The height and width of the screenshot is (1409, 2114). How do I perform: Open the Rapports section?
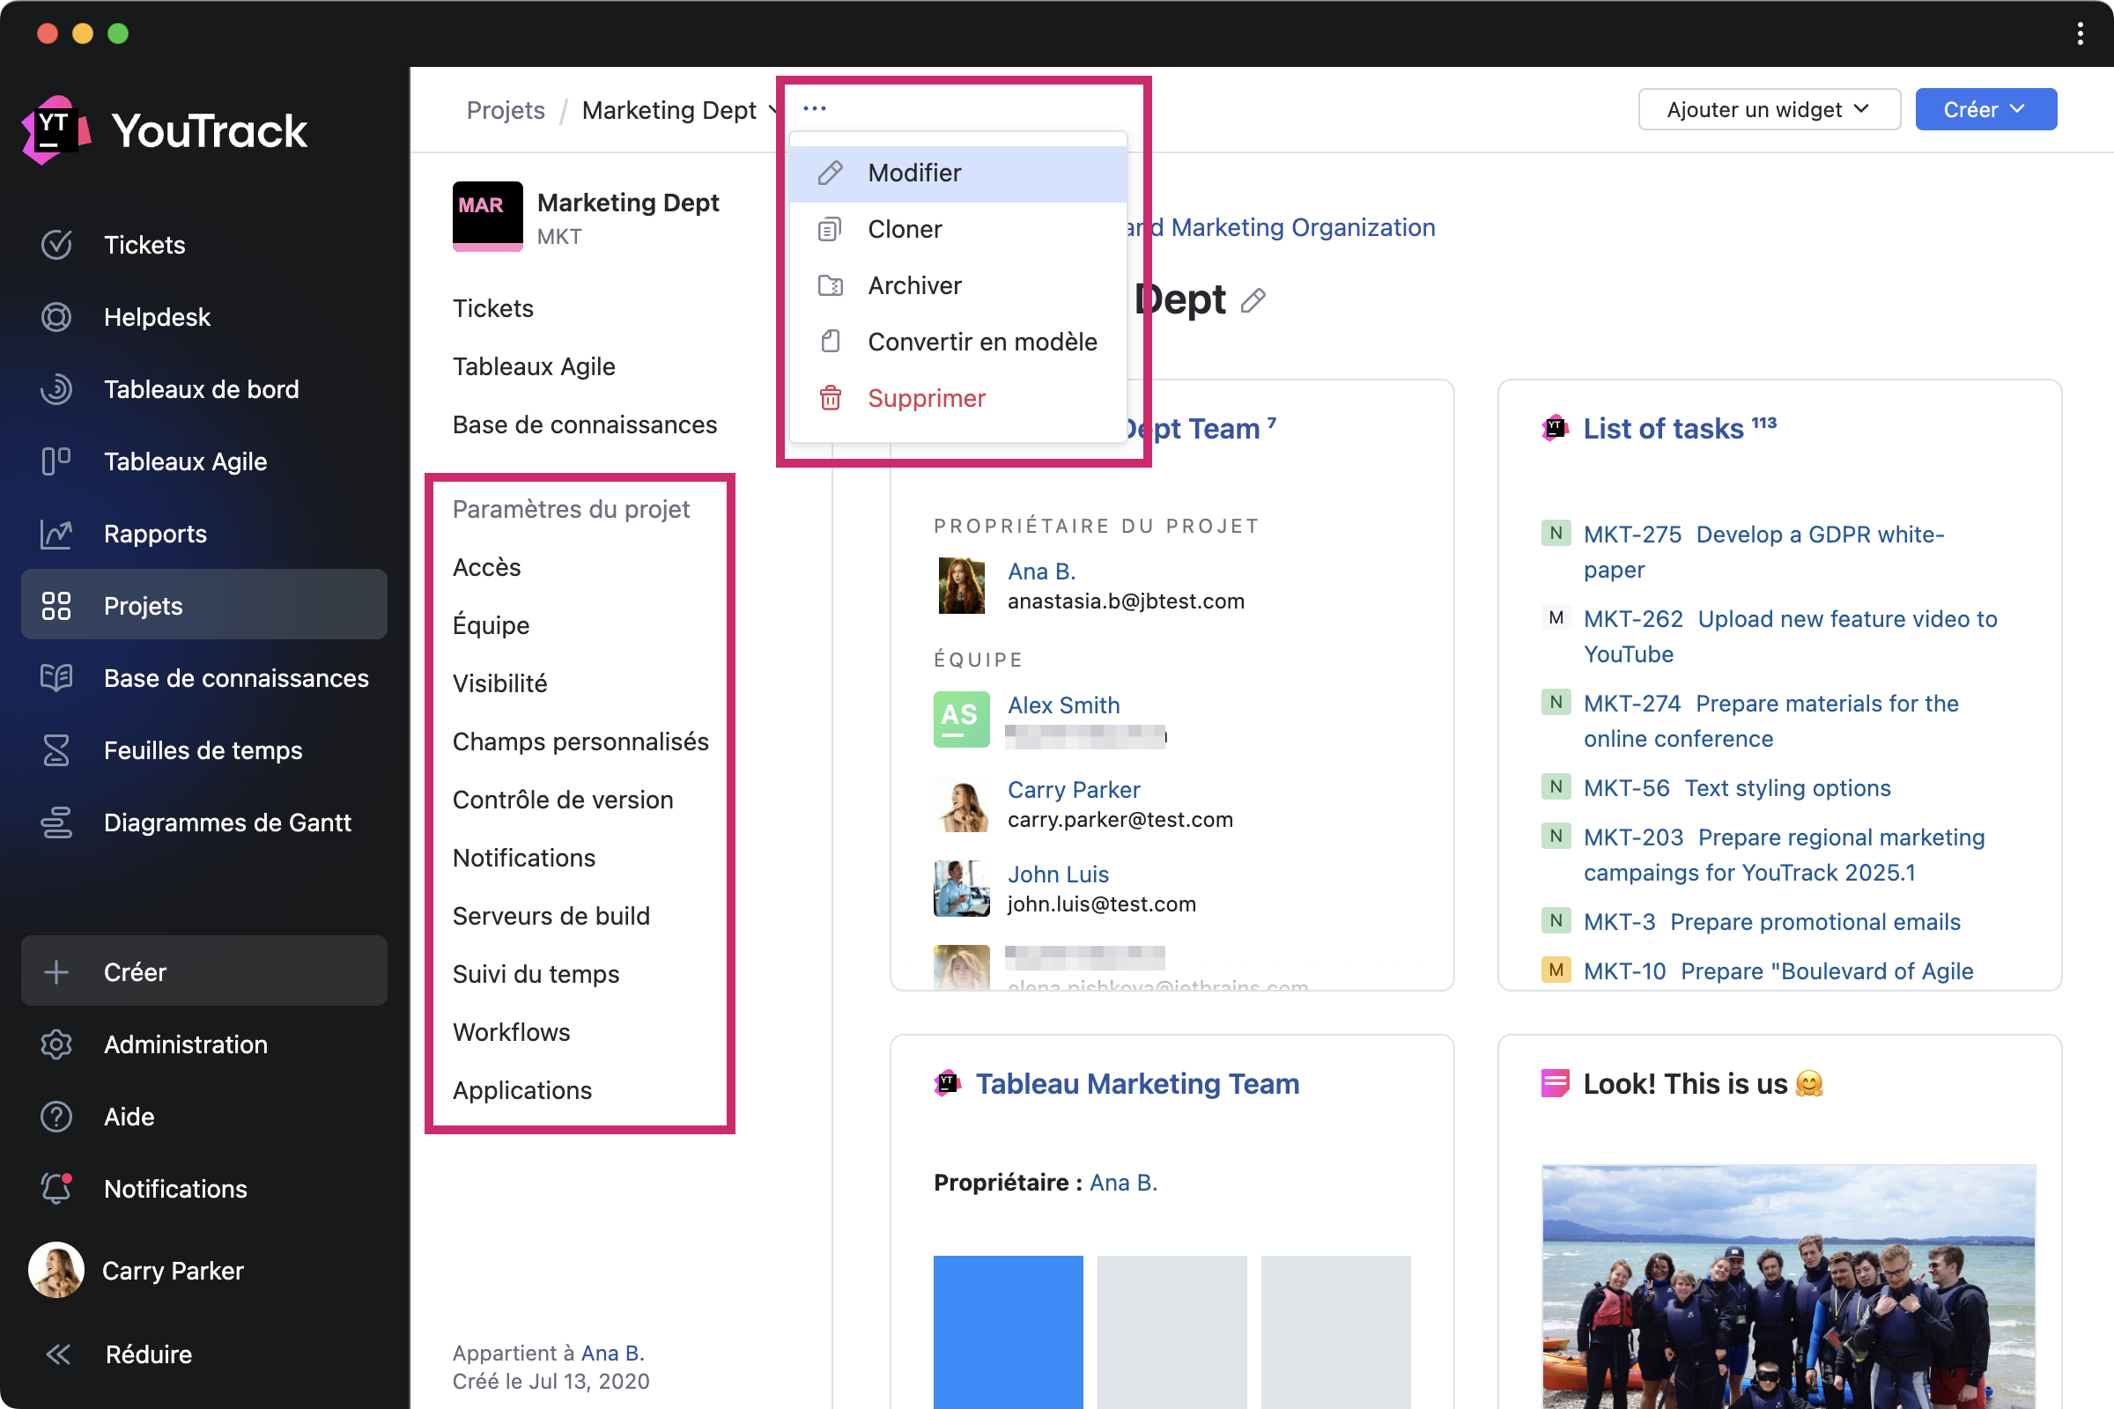tap(155, 534)
